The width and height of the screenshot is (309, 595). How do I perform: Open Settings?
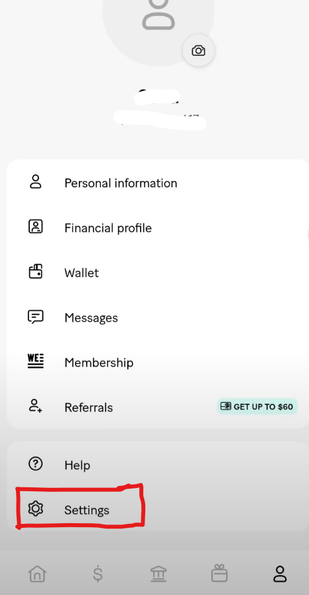point(158,510)
